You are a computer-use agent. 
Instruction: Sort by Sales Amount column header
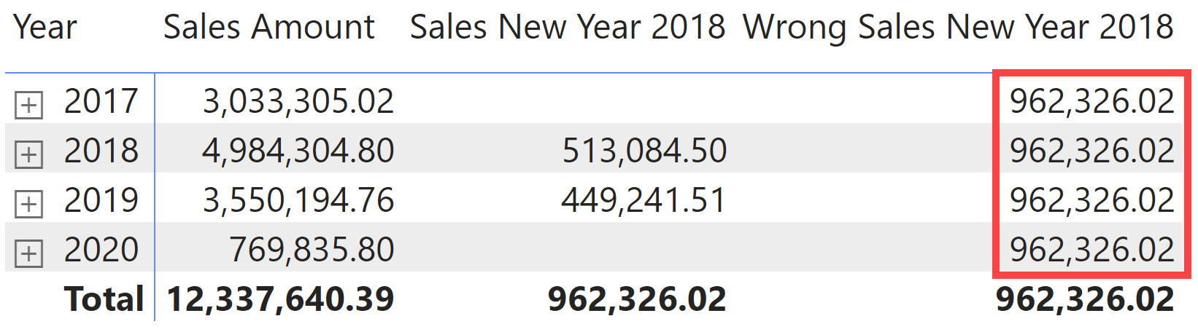[268, 28]
